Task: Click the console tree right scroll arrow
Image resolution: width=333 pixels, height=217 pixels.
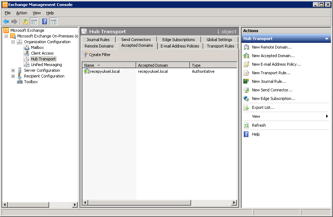Action: 75,205
